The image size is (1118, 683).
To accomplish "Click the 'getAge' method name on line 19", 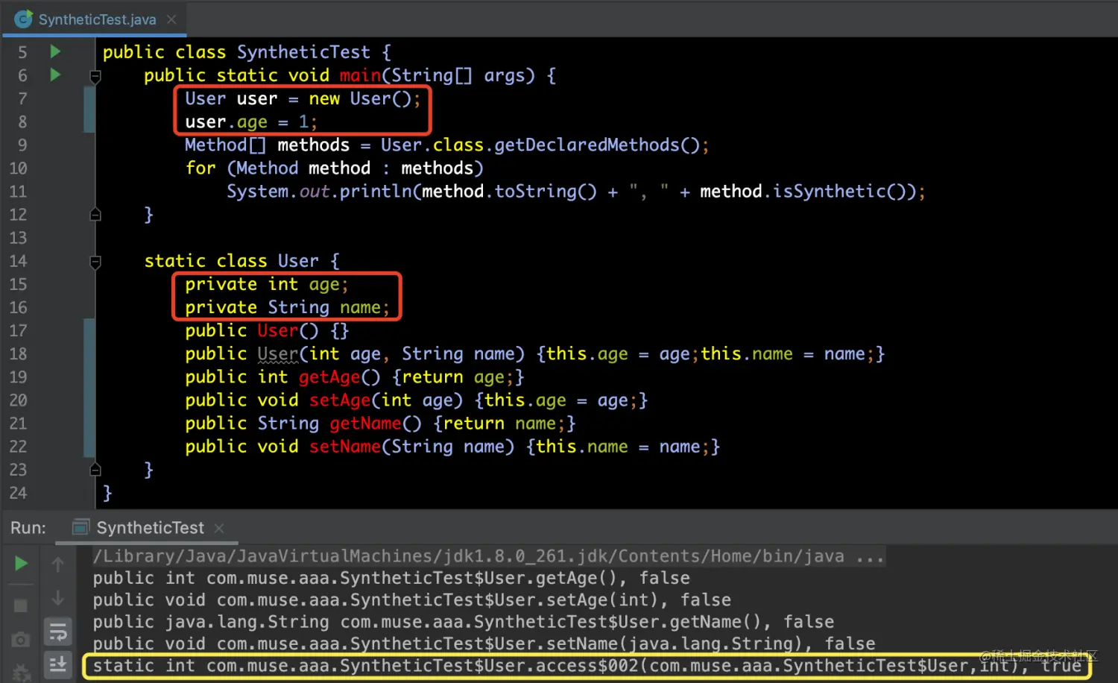I will point(329,377).
